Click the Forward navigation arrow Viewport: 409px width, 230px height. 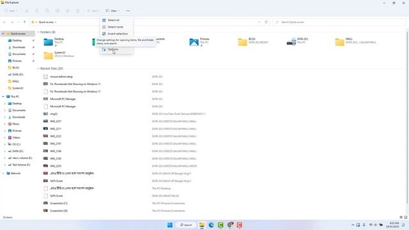[12, 22]
